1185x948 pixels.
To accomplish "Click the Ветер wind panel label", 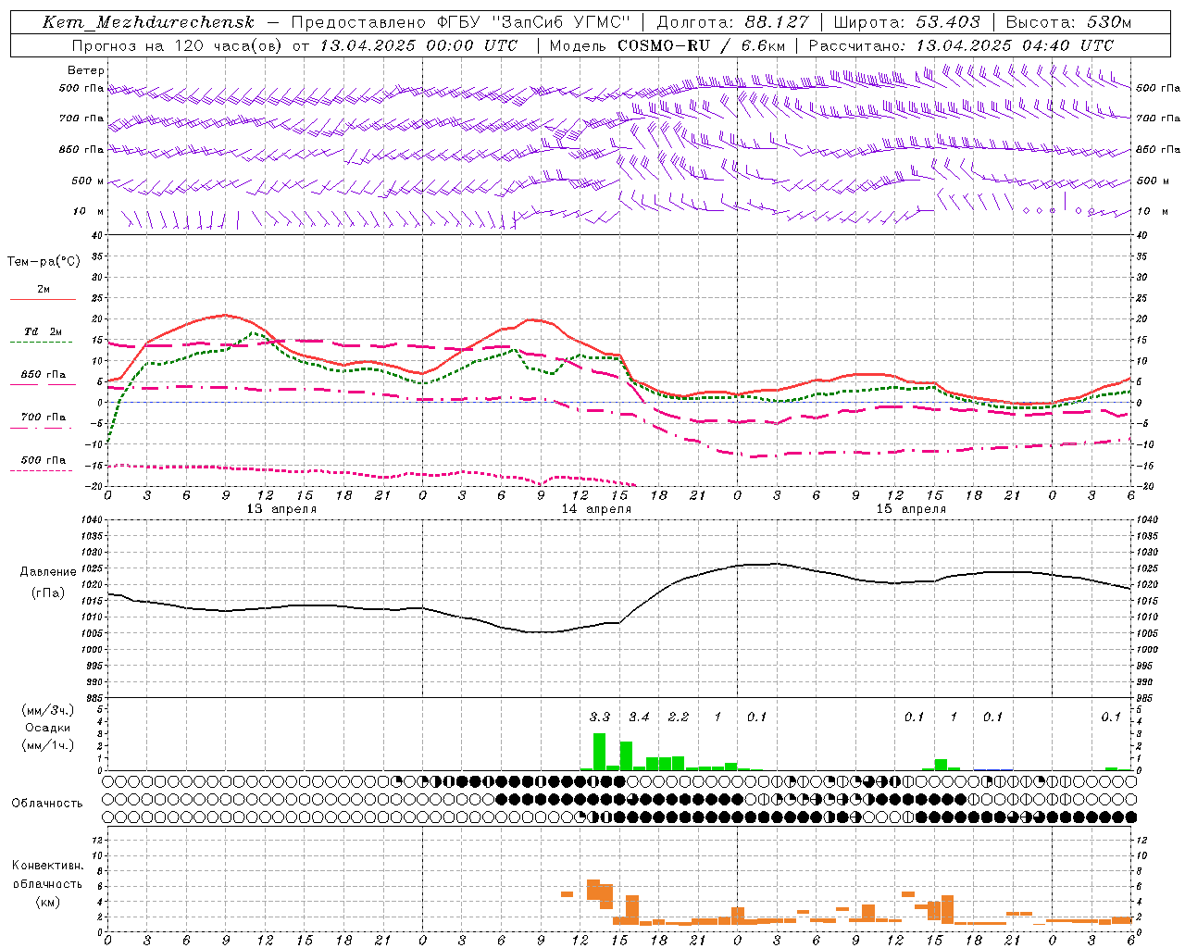I will pos(86,70).
